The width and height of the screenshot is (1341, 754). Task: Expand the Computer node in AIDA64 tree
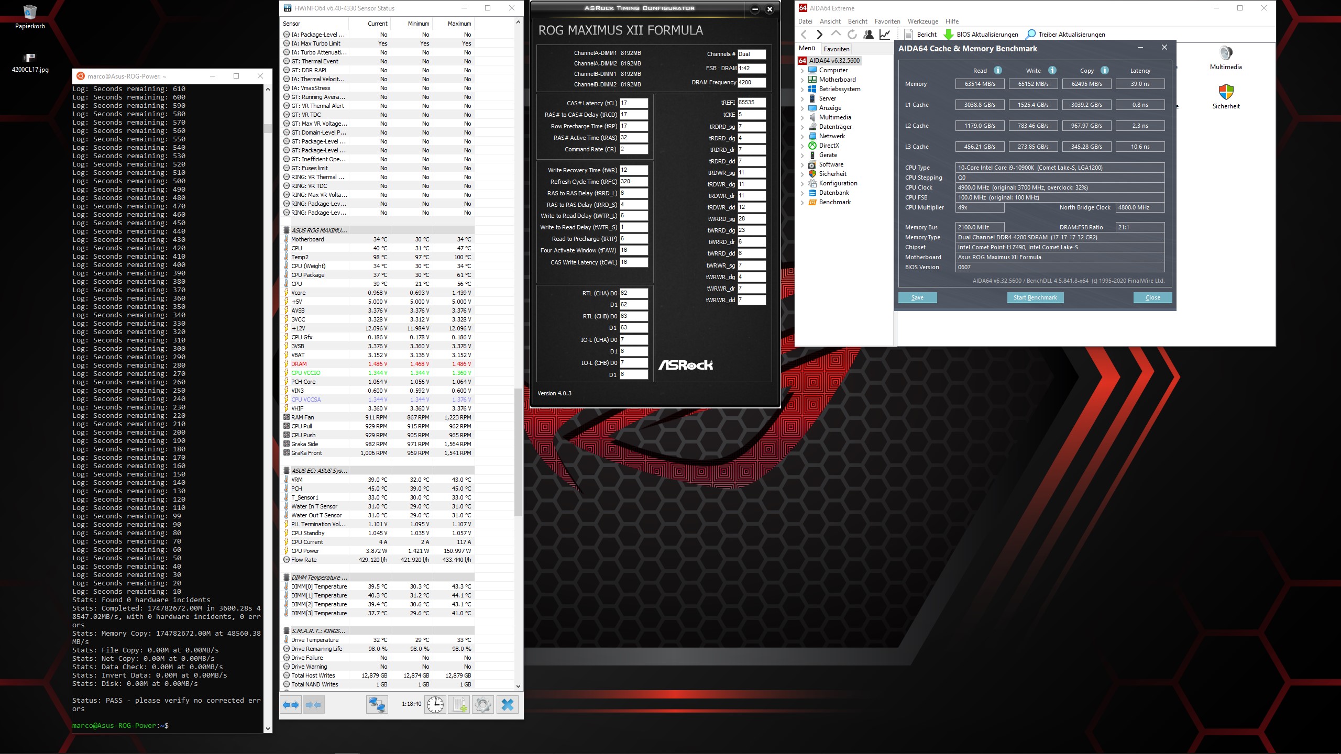tap(801, 70)
